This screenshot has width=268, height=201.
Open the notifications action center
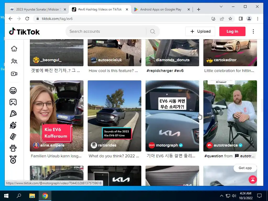click(259, 196)
